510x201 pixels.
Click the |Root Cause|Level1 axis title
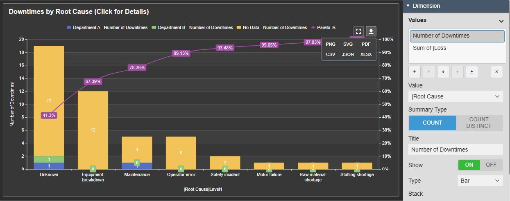pos(203,189)
